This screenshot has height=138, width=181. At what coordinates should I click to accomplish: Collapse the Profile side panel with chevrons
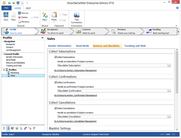43,38
